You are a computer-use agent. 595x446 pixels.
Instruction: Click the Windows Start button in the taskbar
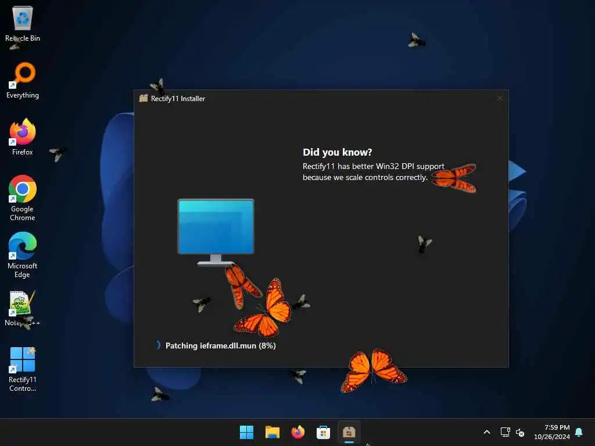pos(246,432)
